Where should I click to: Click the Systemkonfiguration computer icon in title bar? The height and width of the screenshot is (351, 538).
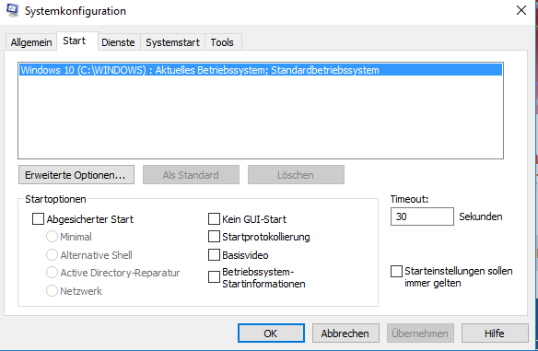click(x=12, y=10)
